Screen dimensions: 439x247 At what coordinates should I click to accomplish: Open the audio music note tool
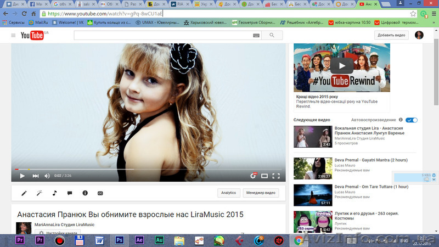click(x=54, y=193)
